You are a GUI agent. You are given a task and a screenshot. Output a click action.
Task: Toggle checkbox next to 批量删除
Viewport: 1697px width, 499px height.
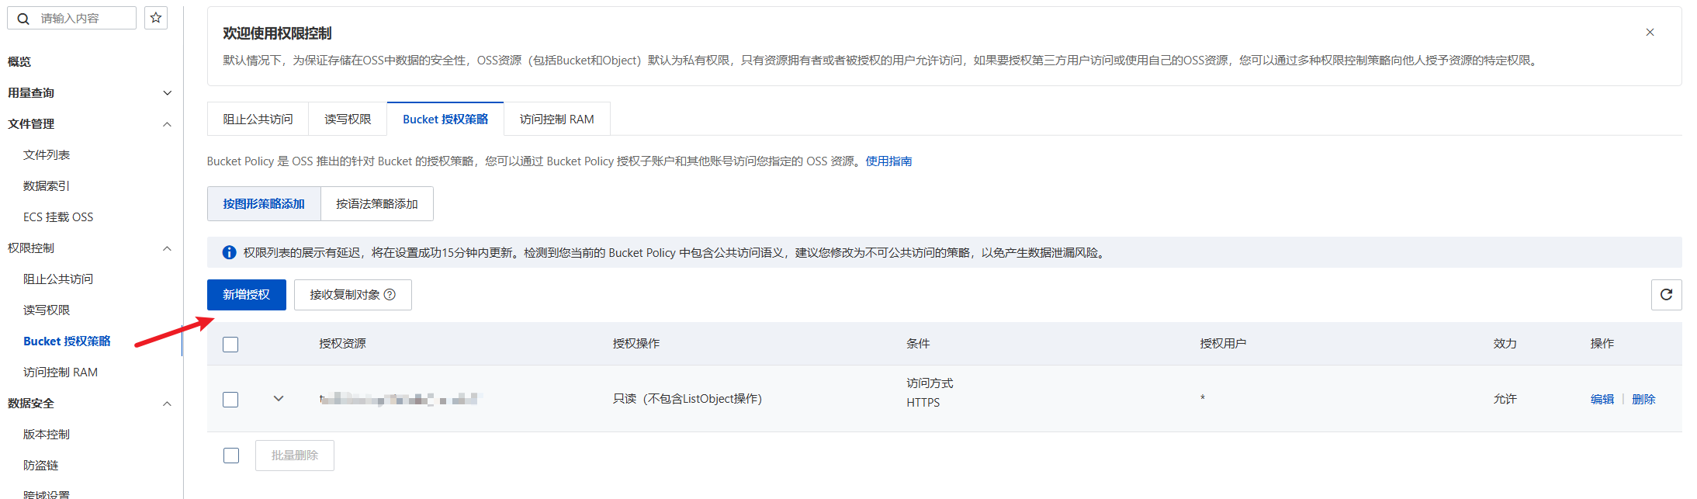pyautogui.click(x=231, y=456)
